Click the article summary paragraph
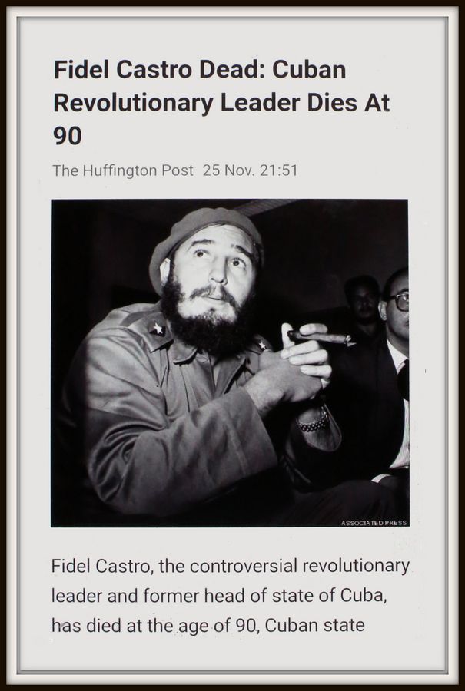 tap(231, 595)
